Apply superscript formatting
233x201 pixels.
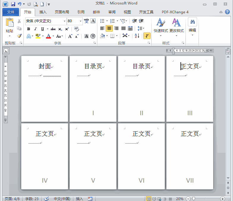(67, 29)
